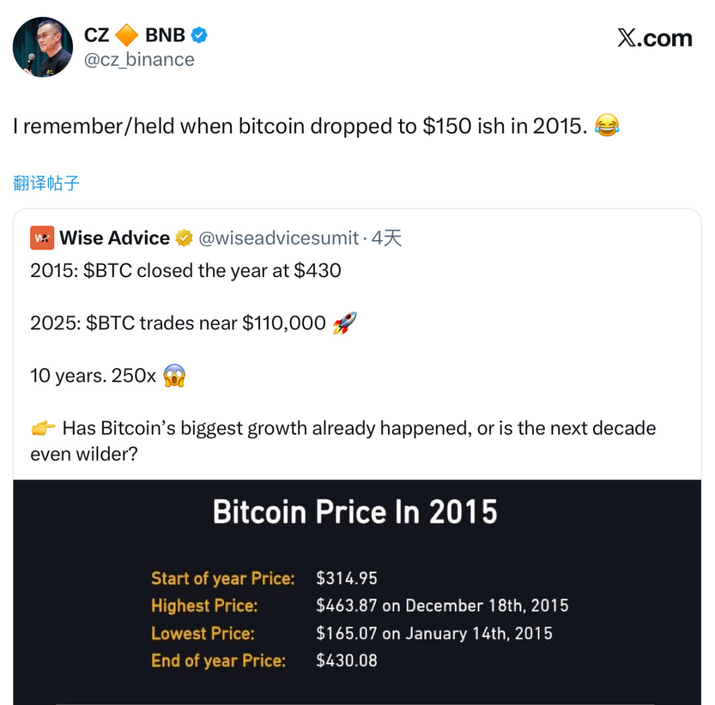
Task: Click the 4天 post timestamp
Action: (387, 238)
